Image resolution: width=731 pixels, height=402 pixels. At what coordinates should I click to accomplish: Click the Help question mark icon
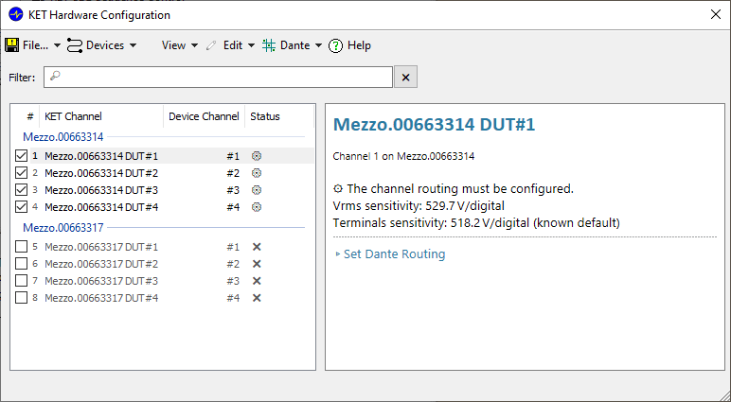click(335, 45)
